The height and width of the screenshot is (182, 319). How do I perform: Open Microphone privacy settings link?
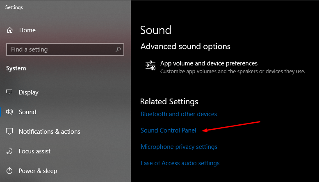click(179, 147)
